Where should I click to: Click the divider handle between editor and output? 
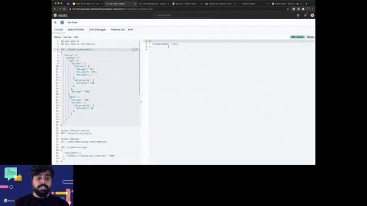142,102
